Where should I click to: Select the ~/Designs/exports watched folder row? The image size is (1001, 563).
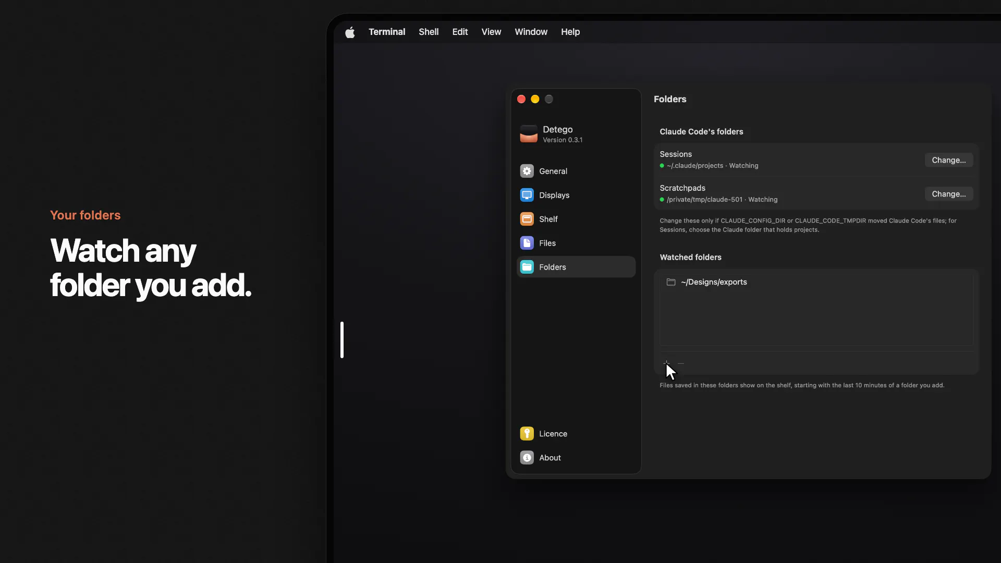point(816,282)
